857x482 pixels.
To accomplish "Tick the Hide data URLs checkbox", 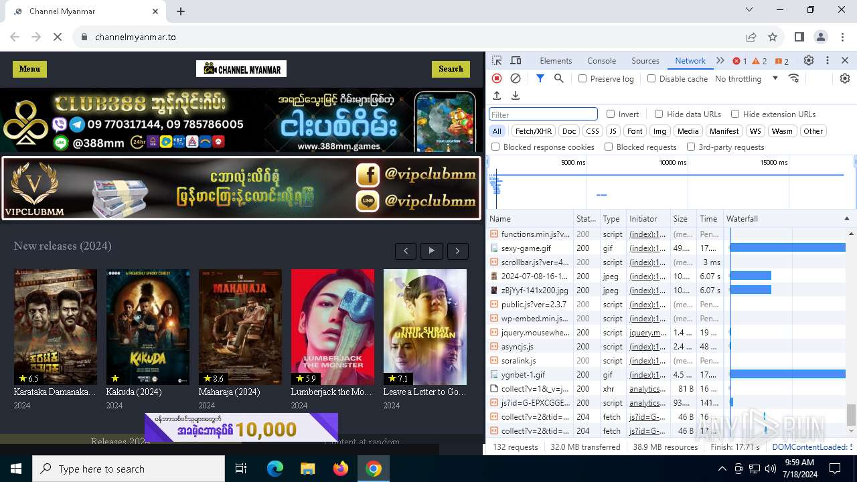I will [x=659, y=114].
